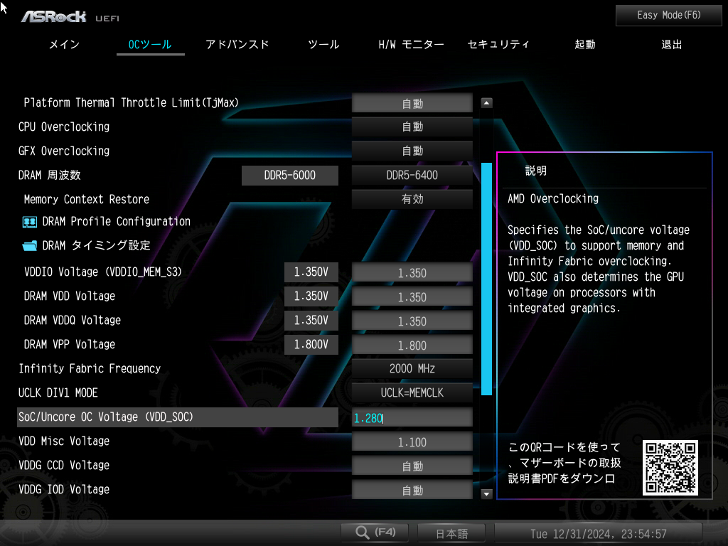Select GFX Overclocking label
The height and width of the screenshot is (546, 728).
coord(64,151)
